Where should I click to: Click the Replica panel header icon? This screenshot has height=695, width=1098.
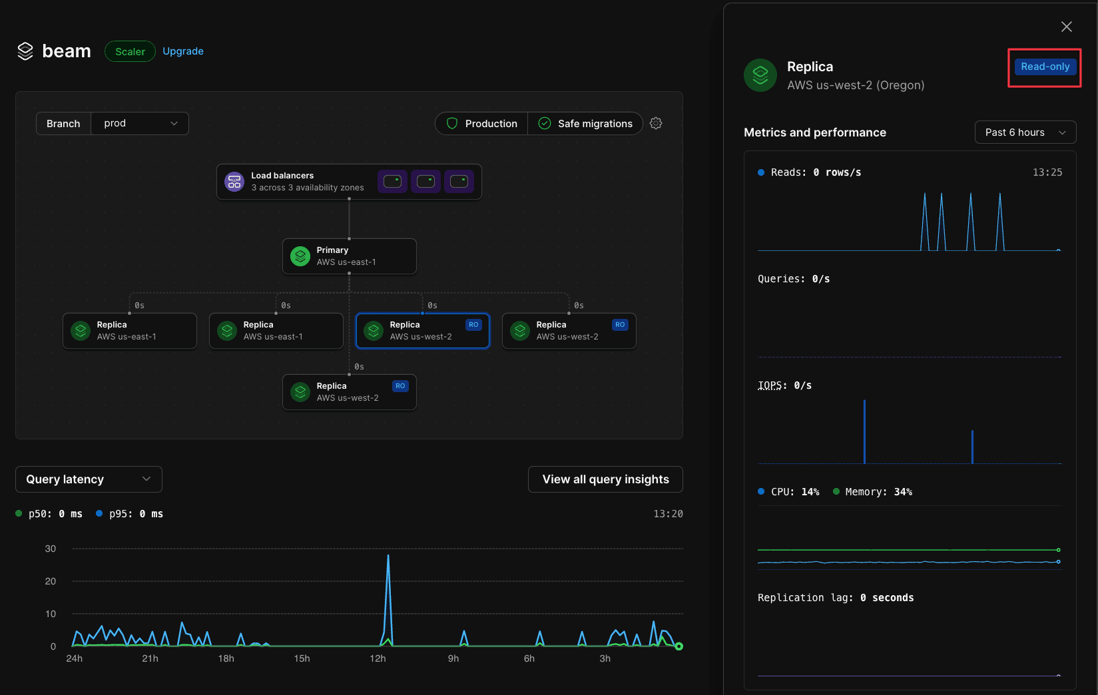tap(760, 75)
